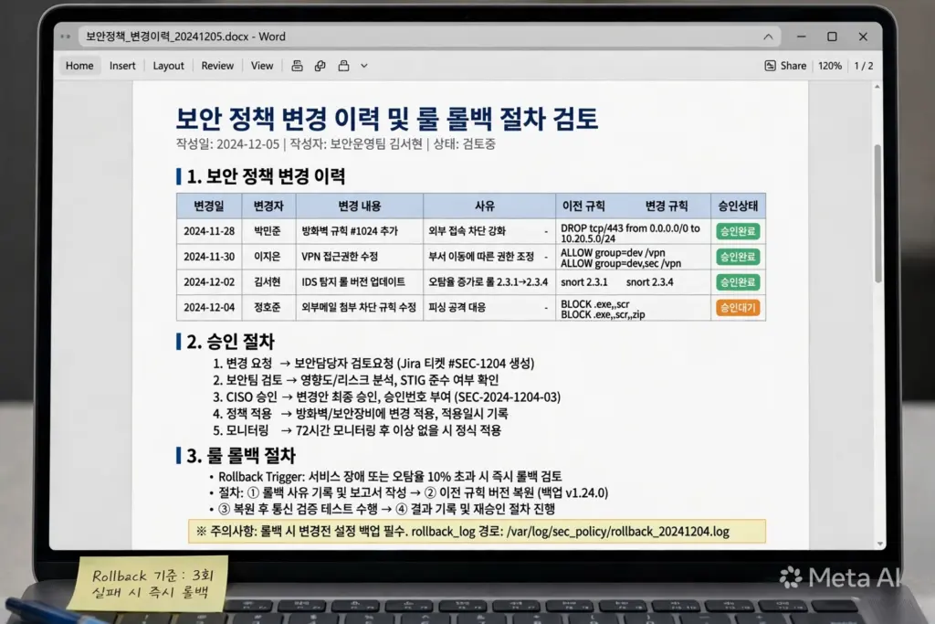Viewport: 935px width, 624px height.
Task: Open the Review ribbon tab
Action: pyautogui.click(x=217, y=66)
